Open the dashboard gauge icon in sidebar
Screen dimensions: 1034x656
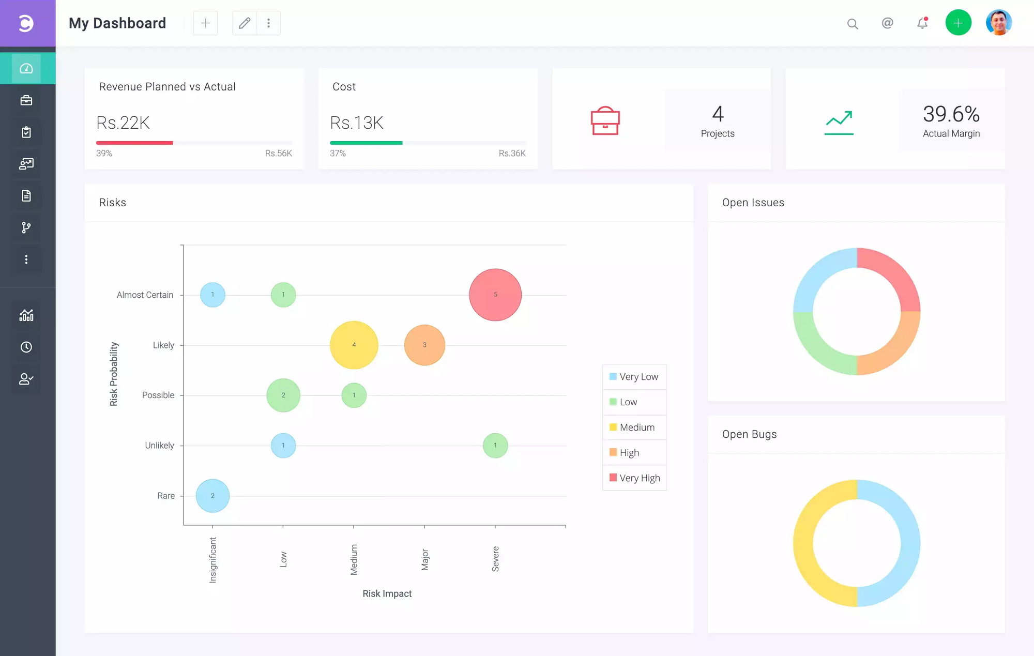[26, 69]
